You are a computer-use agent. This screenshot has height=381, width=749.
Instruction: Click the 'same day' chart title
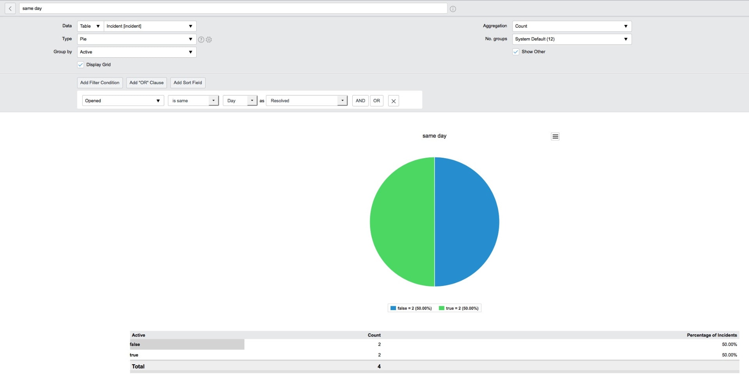[x=435, y=136]
